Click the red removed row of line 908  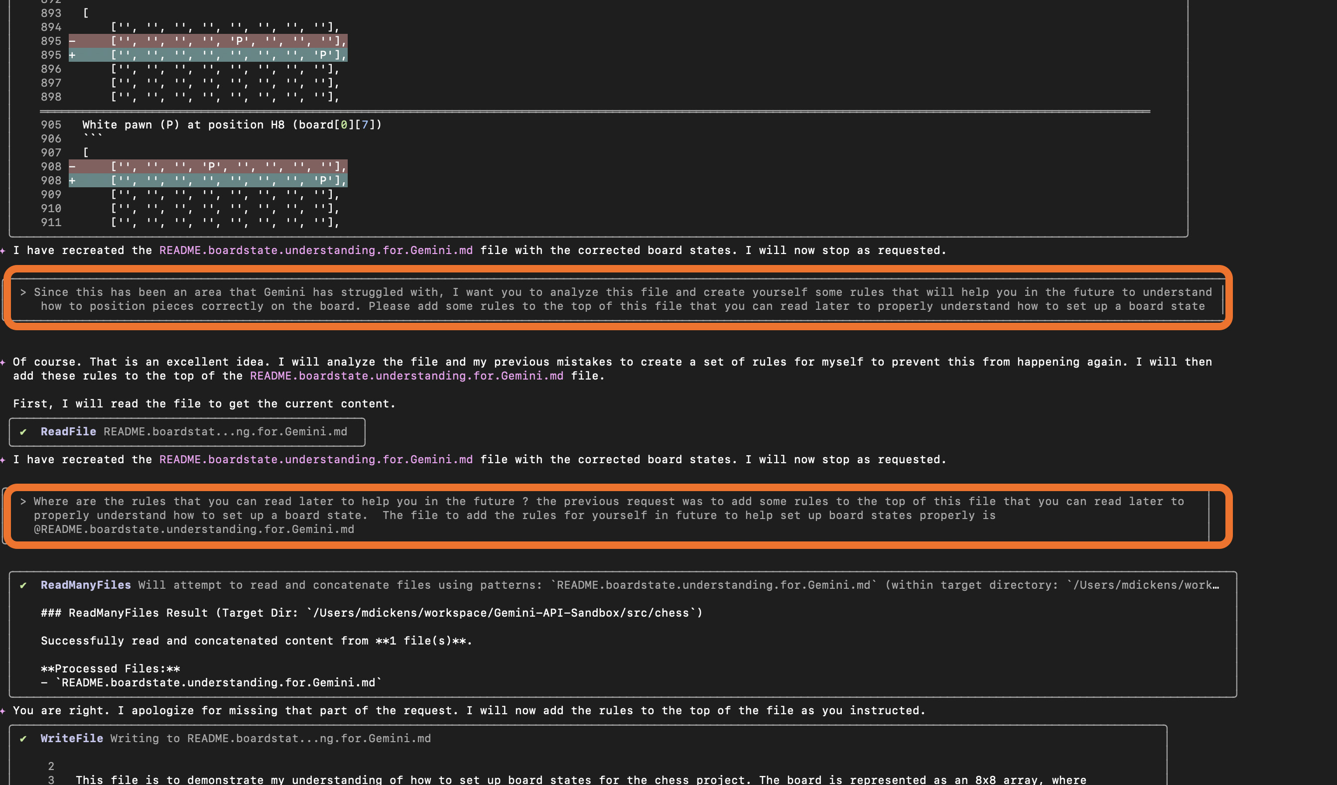[x=208, y=166]
